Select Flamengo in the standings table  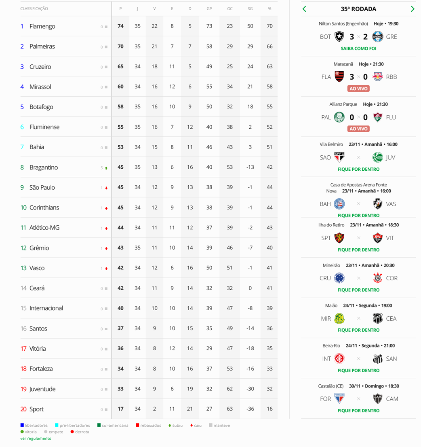pyautogui.click(x=42, y=26)
